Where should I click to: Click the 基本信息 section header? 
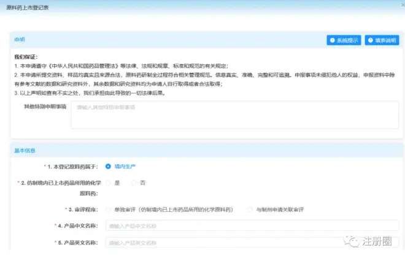25,150
